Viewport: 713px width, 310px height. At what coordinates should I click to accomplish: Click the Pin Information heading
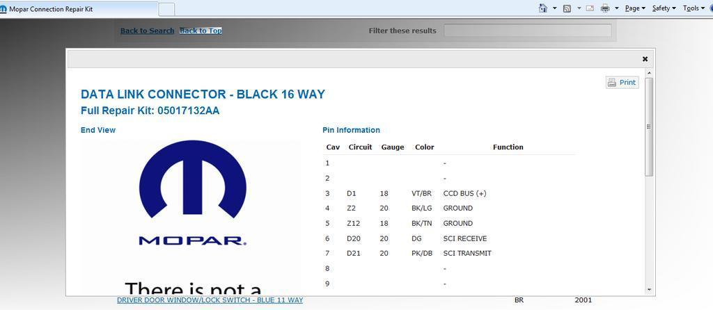point(351,130)
